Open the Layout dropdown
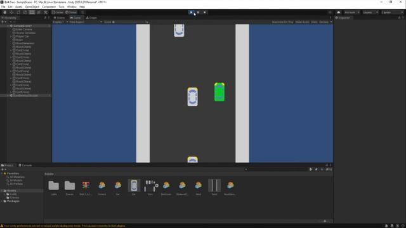Screen dimensions: 406x228 (392, 12)
